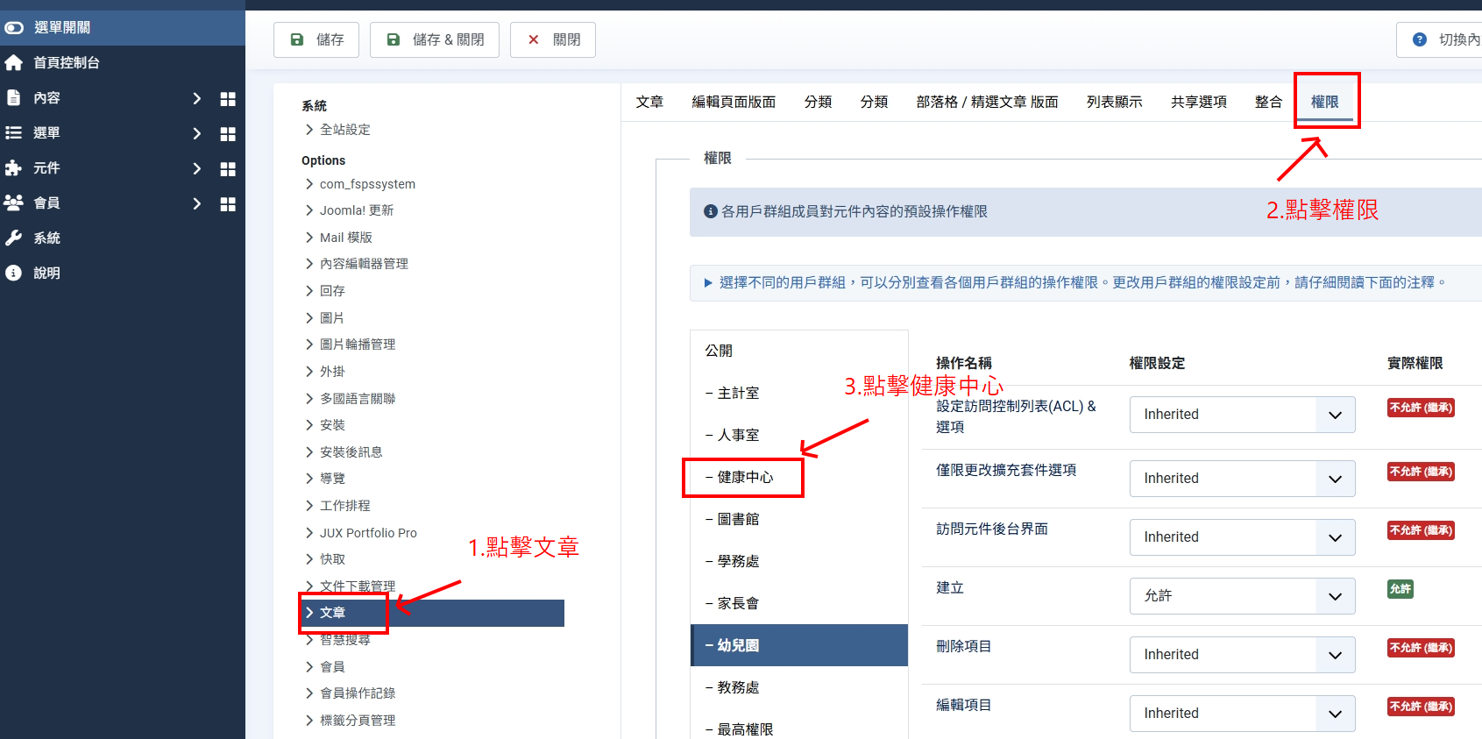Select the 學務處 user group

click(x=799, y=561)
